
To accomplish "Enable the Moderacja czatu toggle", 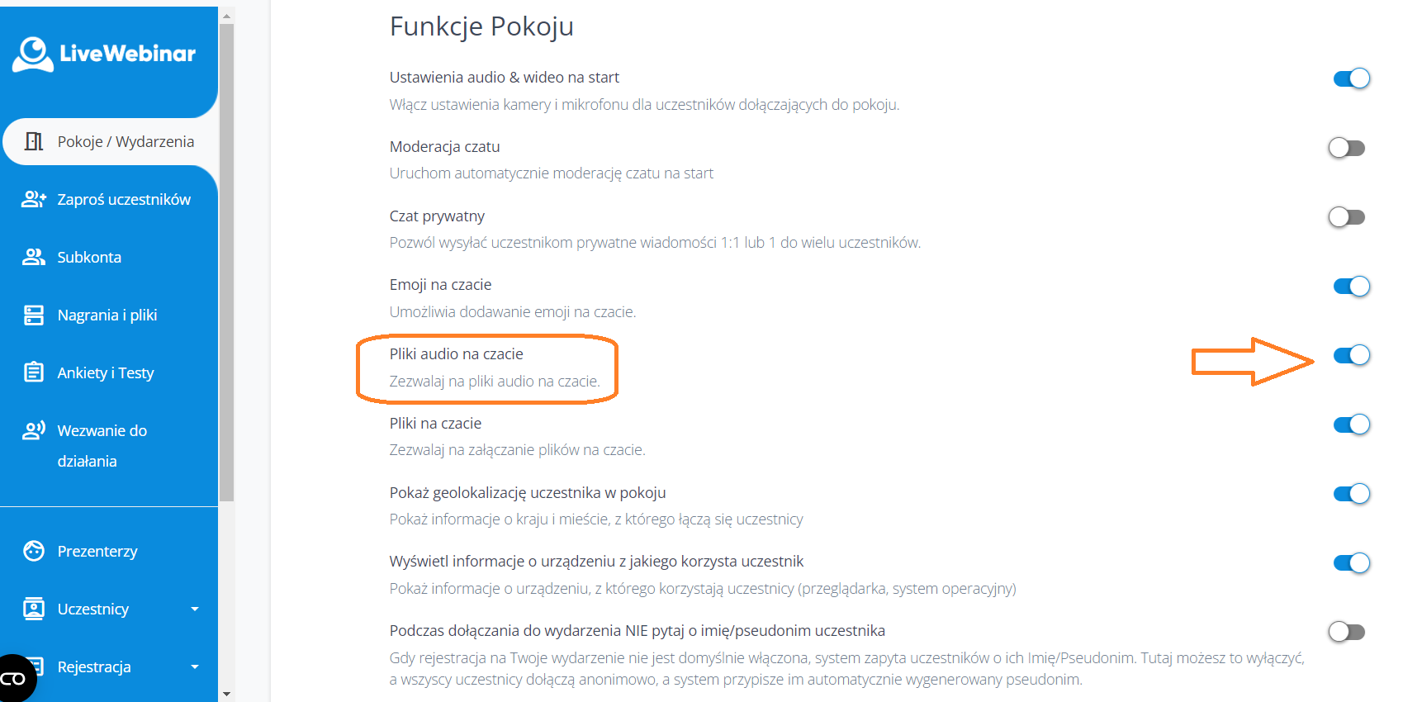I will click(1346, 148).
